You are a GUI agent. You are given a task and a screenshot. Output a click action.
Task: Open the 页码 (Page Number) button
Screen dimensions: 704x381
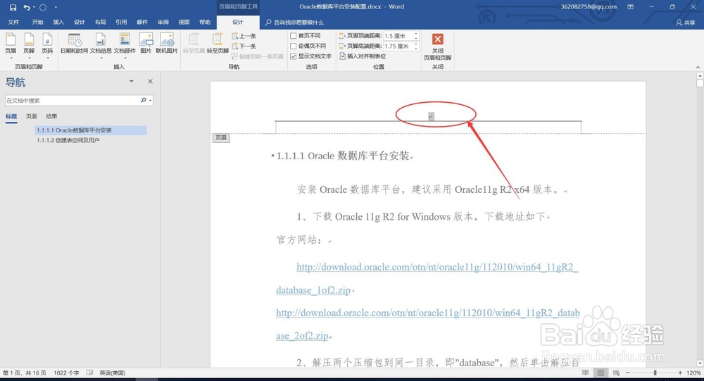[47, 45]
